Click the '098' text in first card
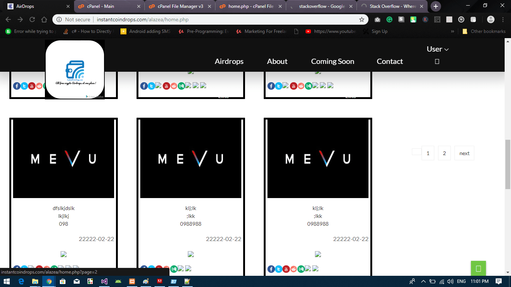511x287 pixels. pos(64,224)
